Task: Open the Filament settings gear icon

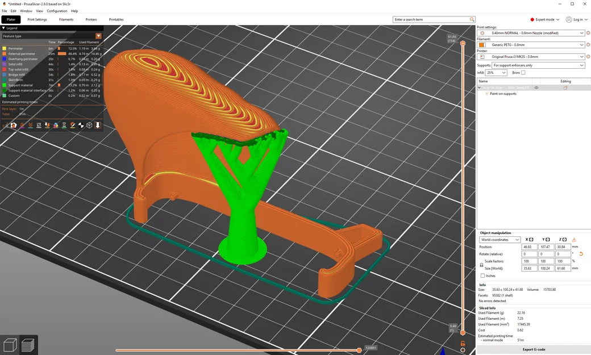Action: pos(588,44)
